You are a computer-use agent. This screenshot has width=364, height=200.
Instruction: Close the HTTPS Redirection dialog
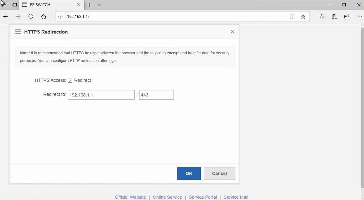[233, 32]
